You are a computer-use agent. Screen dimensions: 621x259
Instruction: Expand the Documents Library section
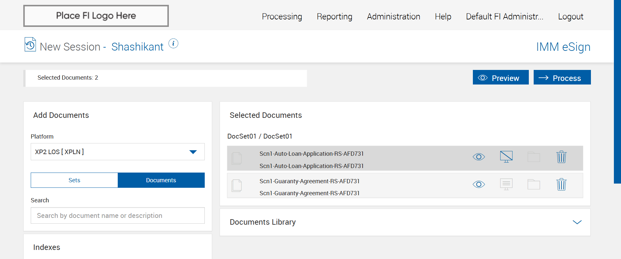(577, 222)
